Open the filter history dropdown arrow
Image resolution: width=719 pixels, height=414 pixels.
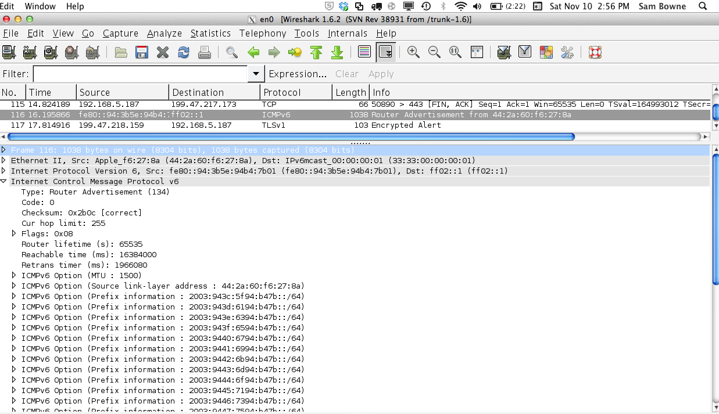point(255,74)
